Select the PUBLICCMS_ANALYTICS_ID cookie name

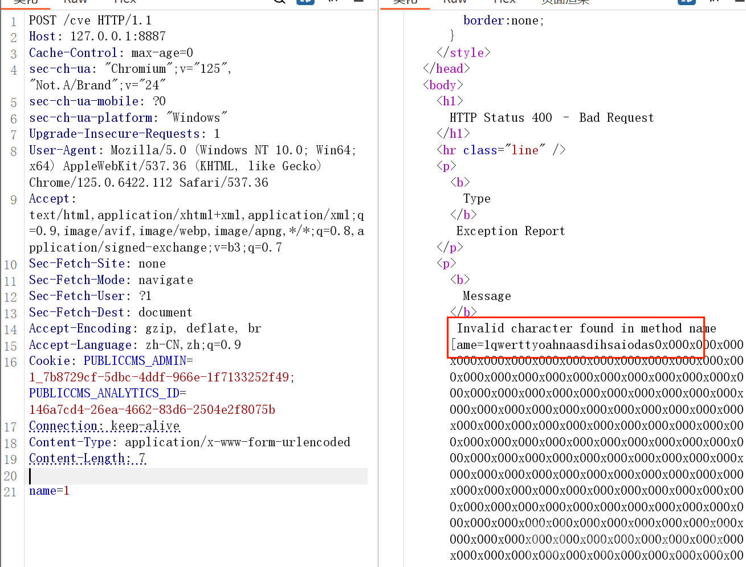click(104, 393)
